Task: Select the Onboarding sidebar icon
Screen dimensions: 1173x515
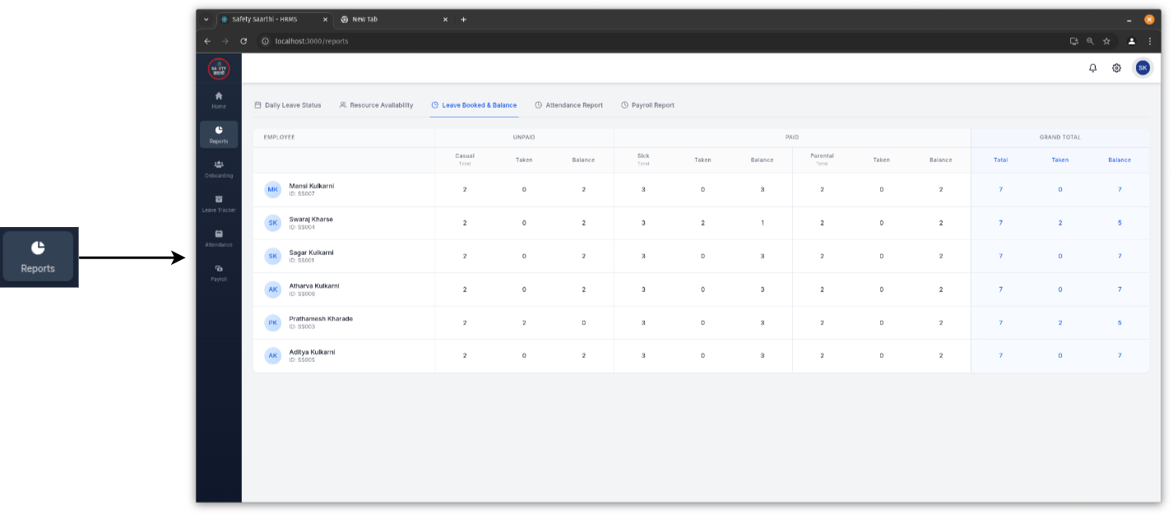Action: tap(219, 169)
